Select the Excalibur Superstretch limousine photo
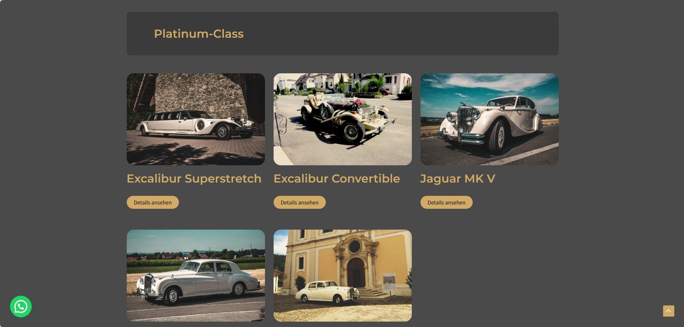The width and height of the screenshot is (684, 327). [x=196, y=119]
